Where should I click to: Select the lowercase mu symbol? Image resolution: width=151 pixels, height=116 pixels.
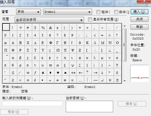[102, 58]
